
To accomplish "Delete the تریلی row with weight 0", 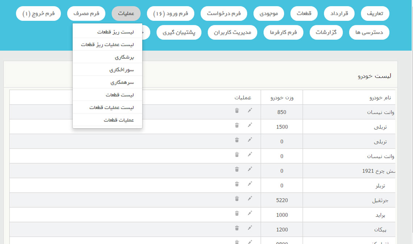I will click(x=237, y=140).
